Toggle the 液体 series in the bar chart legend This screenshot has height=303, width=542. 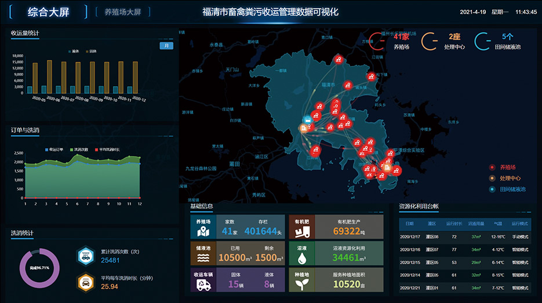click(73, 51)
